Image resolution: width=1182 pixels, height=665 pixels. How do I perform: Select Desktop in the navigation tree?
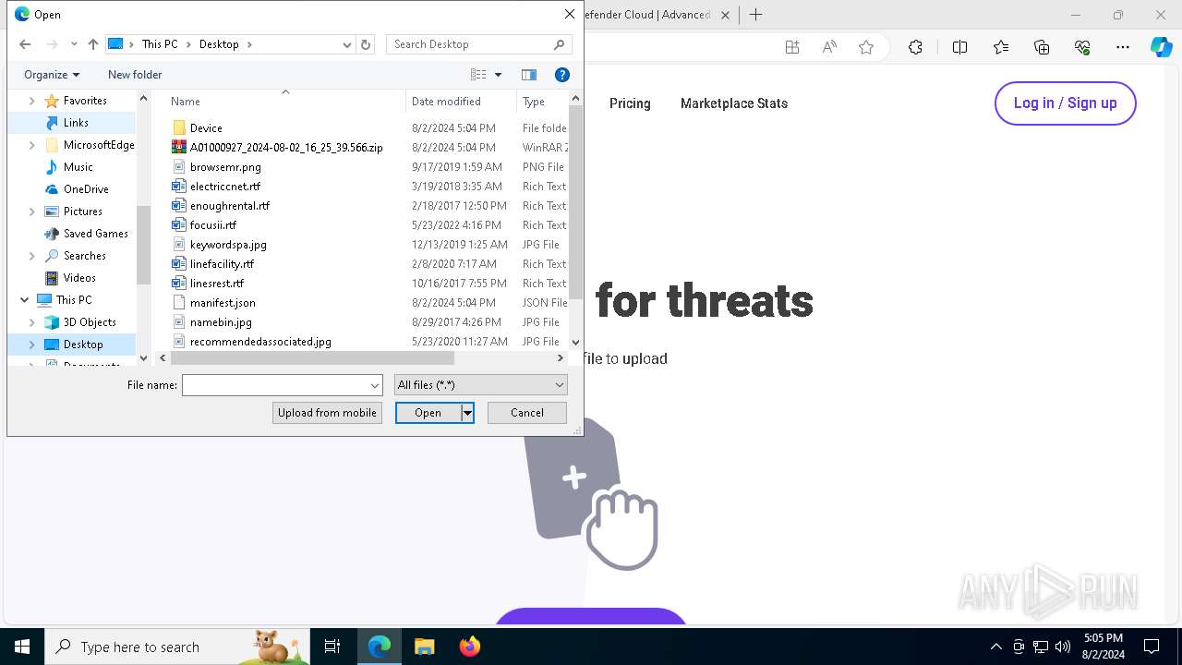(83, 345)
